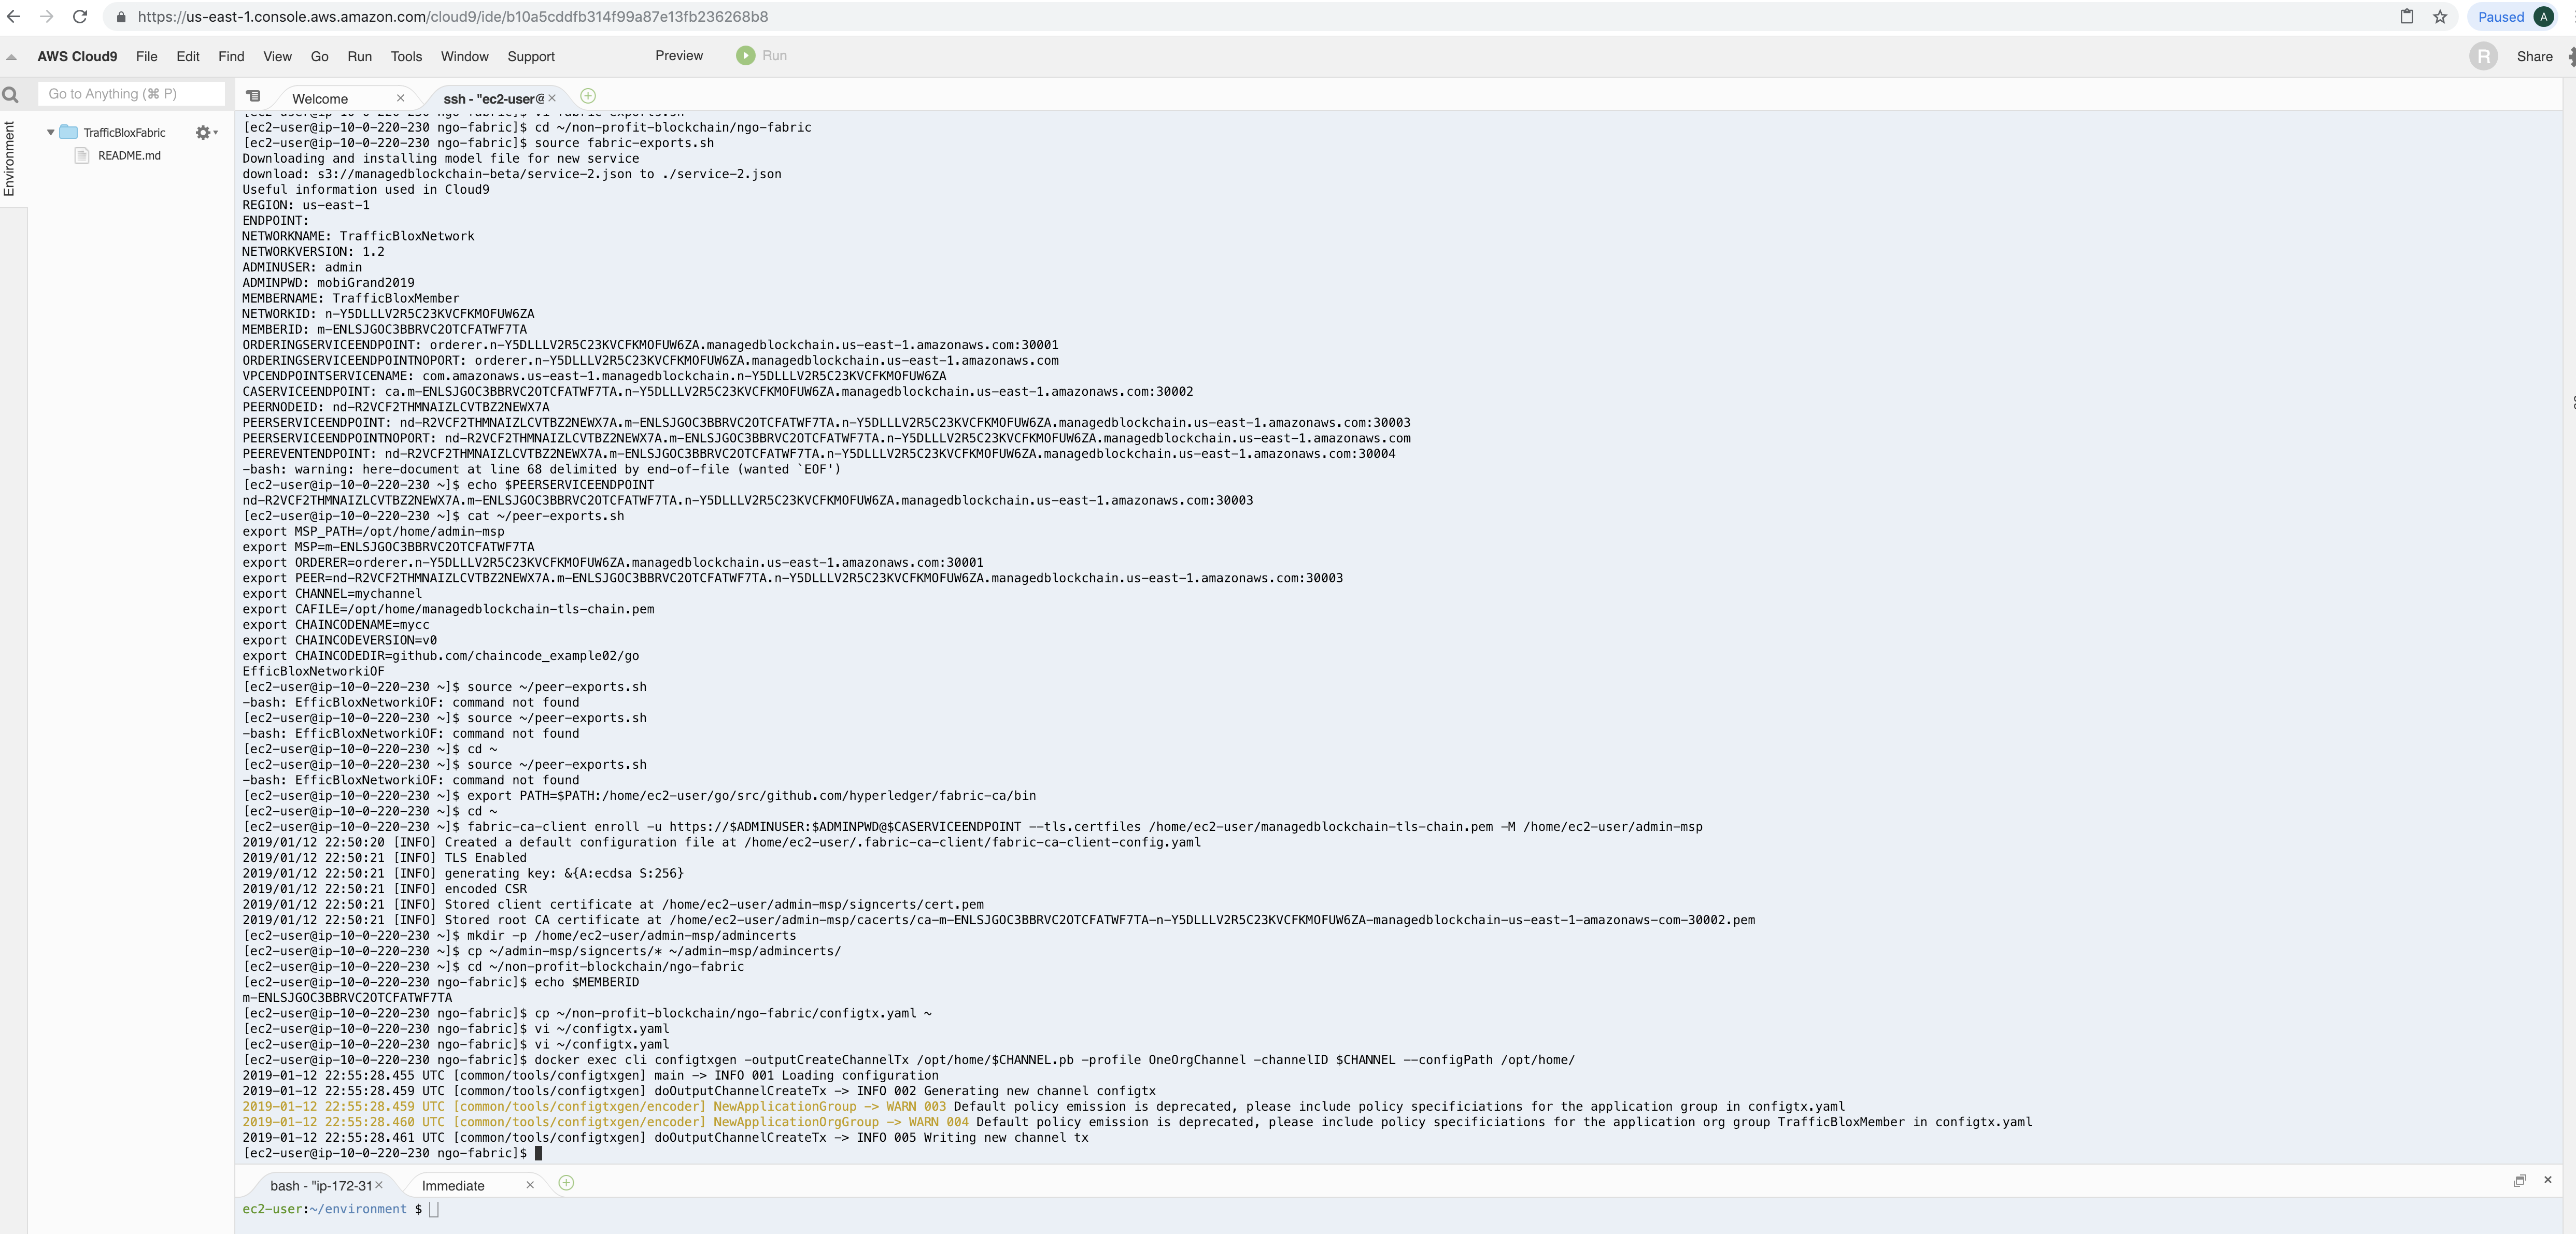This screenshot has height=1234, width=2576.
Task: Click the search magnifier icon in sidebar
Action: pos(11,95)
